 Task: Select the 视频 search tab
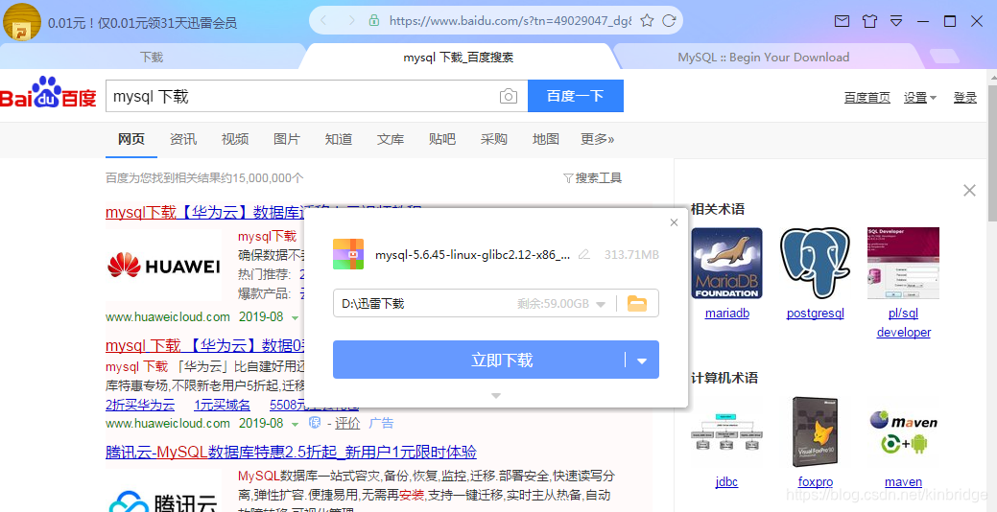(235, 139)
